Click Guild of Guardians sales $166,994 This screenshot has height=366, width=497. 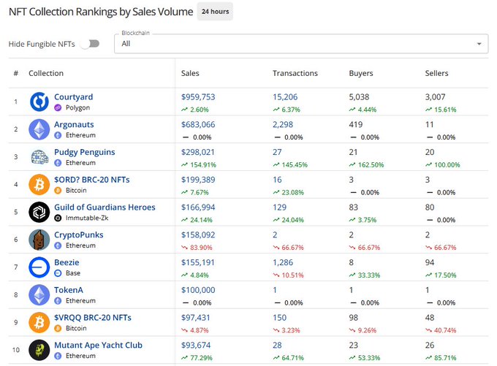pos(198,207)
